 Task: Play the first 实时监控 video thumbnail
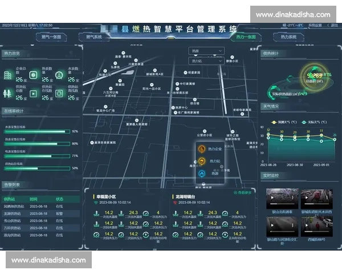pyautogui.click(x=282, y=199)
